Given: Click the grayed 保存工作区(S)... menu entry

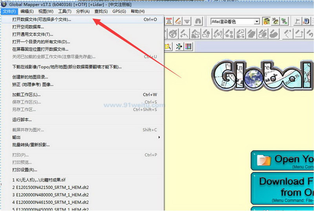Looking at the screenshot, I should click(x=82, y=102).
